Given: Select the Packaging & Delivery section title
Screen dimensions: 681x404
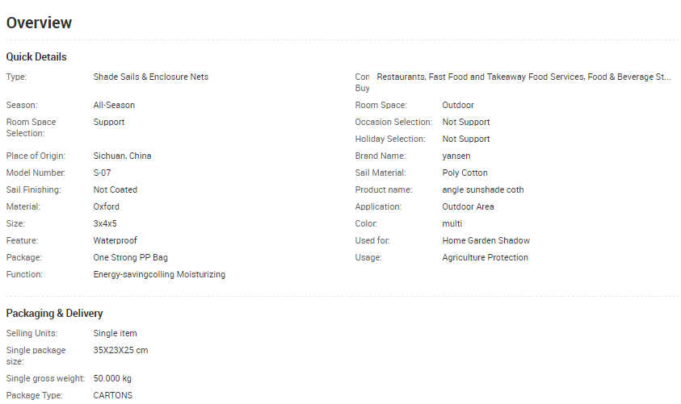Looking at the screenshot, I should point(54,313).
